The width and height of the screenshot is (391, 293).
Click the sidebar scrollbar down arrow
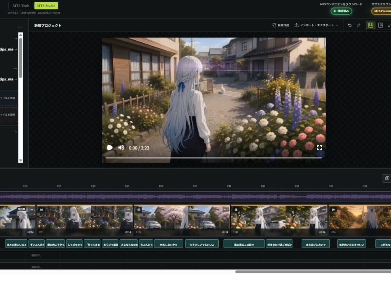(x=21, y=160)
